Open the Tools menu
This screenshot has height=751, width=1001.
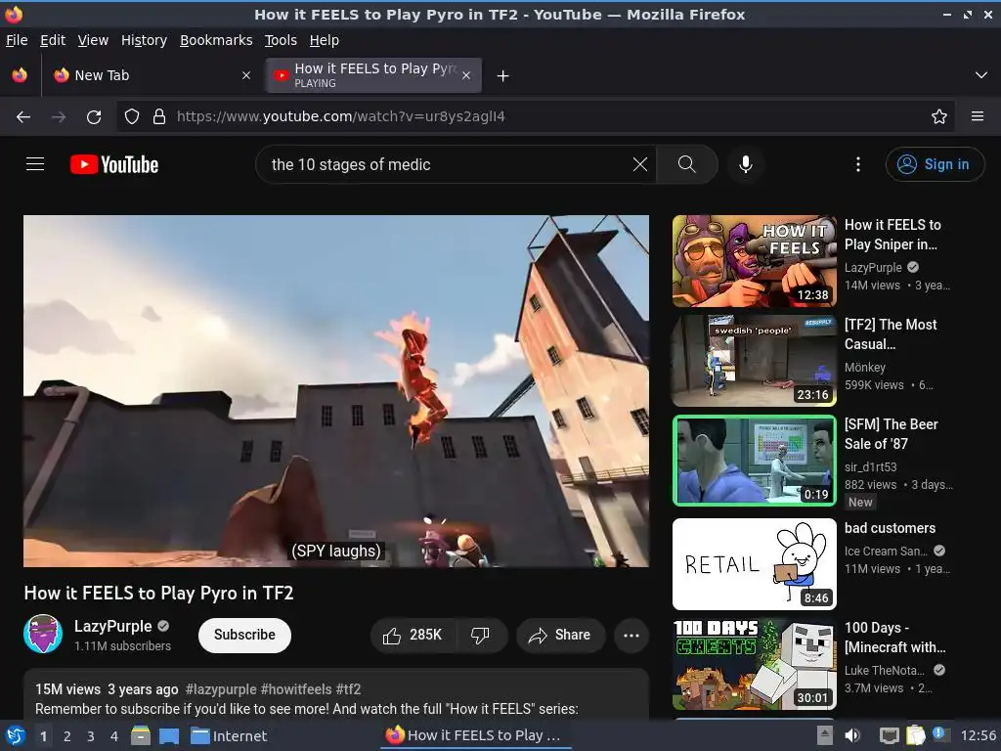[x=281, y=40]
